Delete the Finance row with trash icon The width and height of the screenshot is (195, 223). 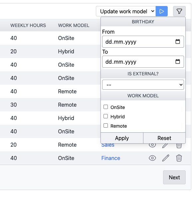tap(179, 158)
